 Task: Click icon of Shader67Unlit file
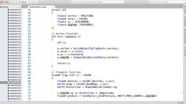[x=8, y=85]
